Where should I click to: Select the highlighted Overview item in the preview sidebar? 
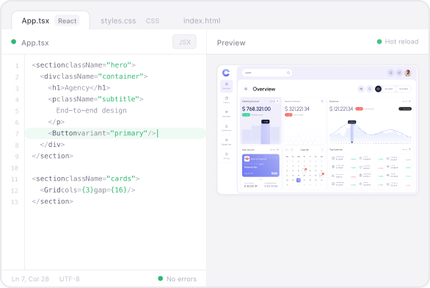click(226, 86)
